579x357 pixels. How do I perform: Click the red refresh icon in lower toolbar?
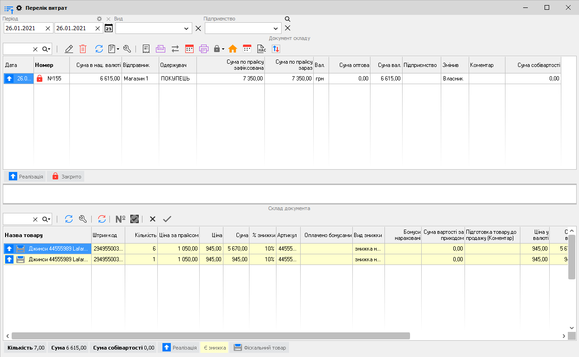click(x=102, y=219)
